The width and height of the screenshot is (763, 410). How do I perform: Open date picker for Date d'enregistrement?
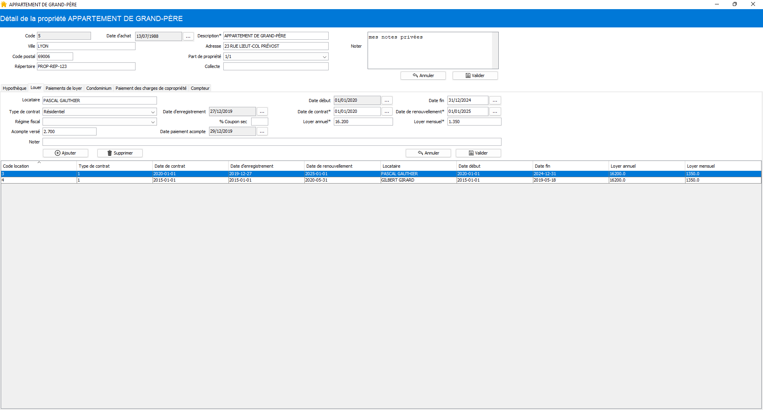262,112
